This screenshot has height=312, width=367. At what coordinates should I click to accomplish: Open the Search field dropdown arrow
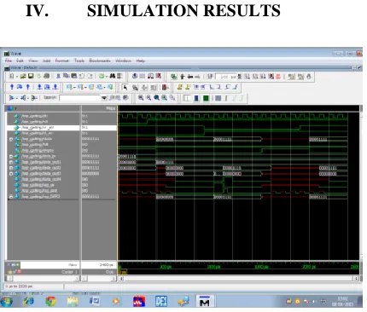click(x=104, y=98)
